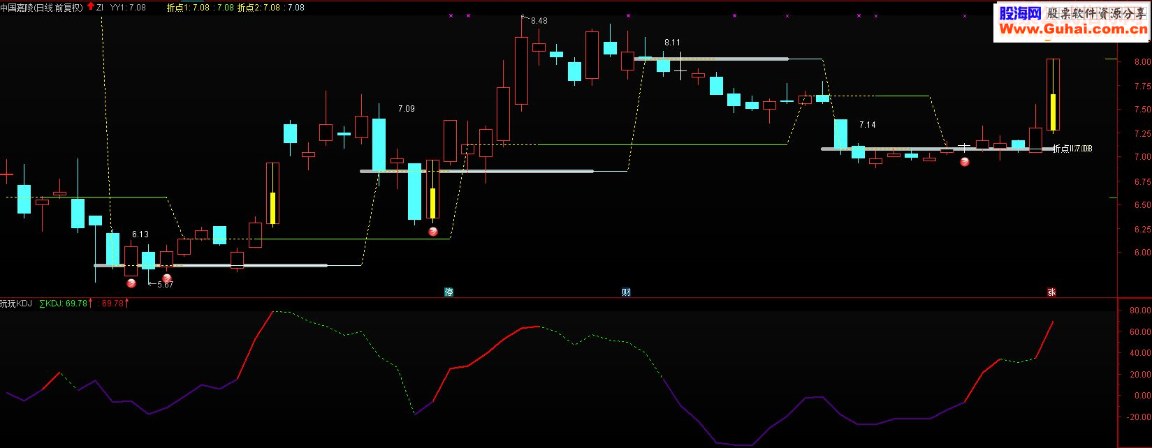
Task: Click the YY1: 7.08 indicator value
Action: [129, 8]
